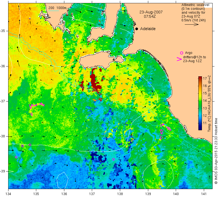Click latitude axis label -37
The width and height of the screenshot is (218, 197).
click(x=3, y=101)
